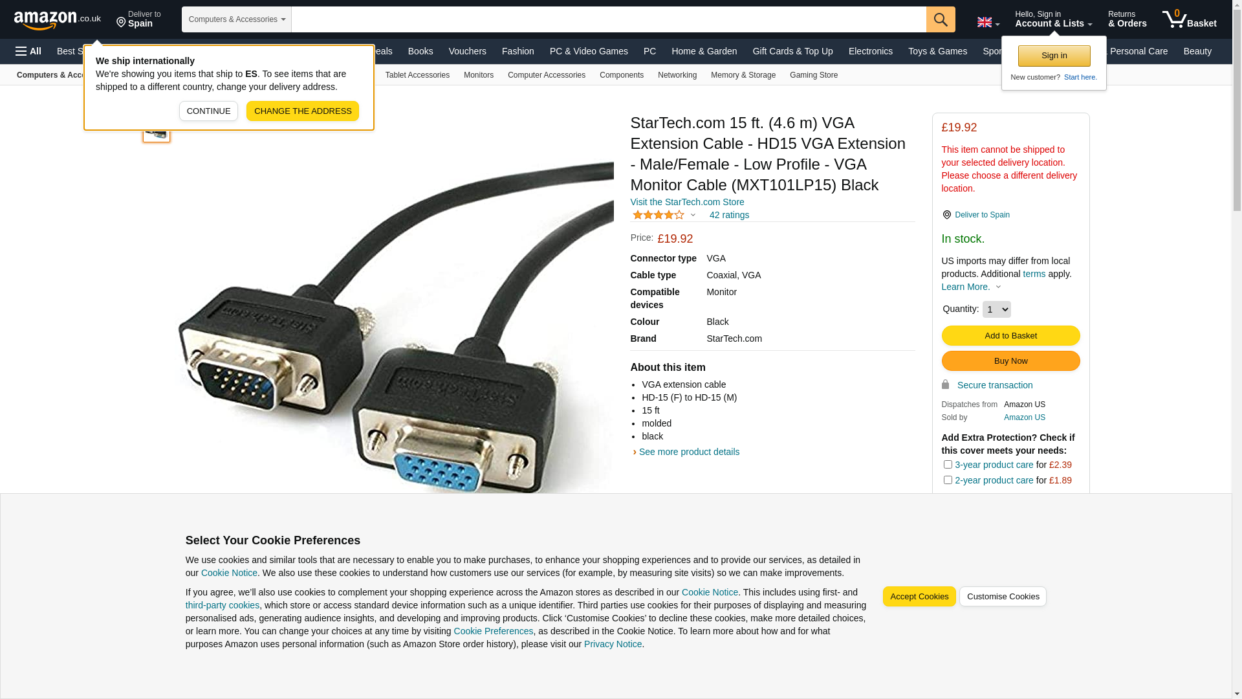
Task: Expand the Learn More disclosure
Action: pyautogui.click(x=972, y=287)
